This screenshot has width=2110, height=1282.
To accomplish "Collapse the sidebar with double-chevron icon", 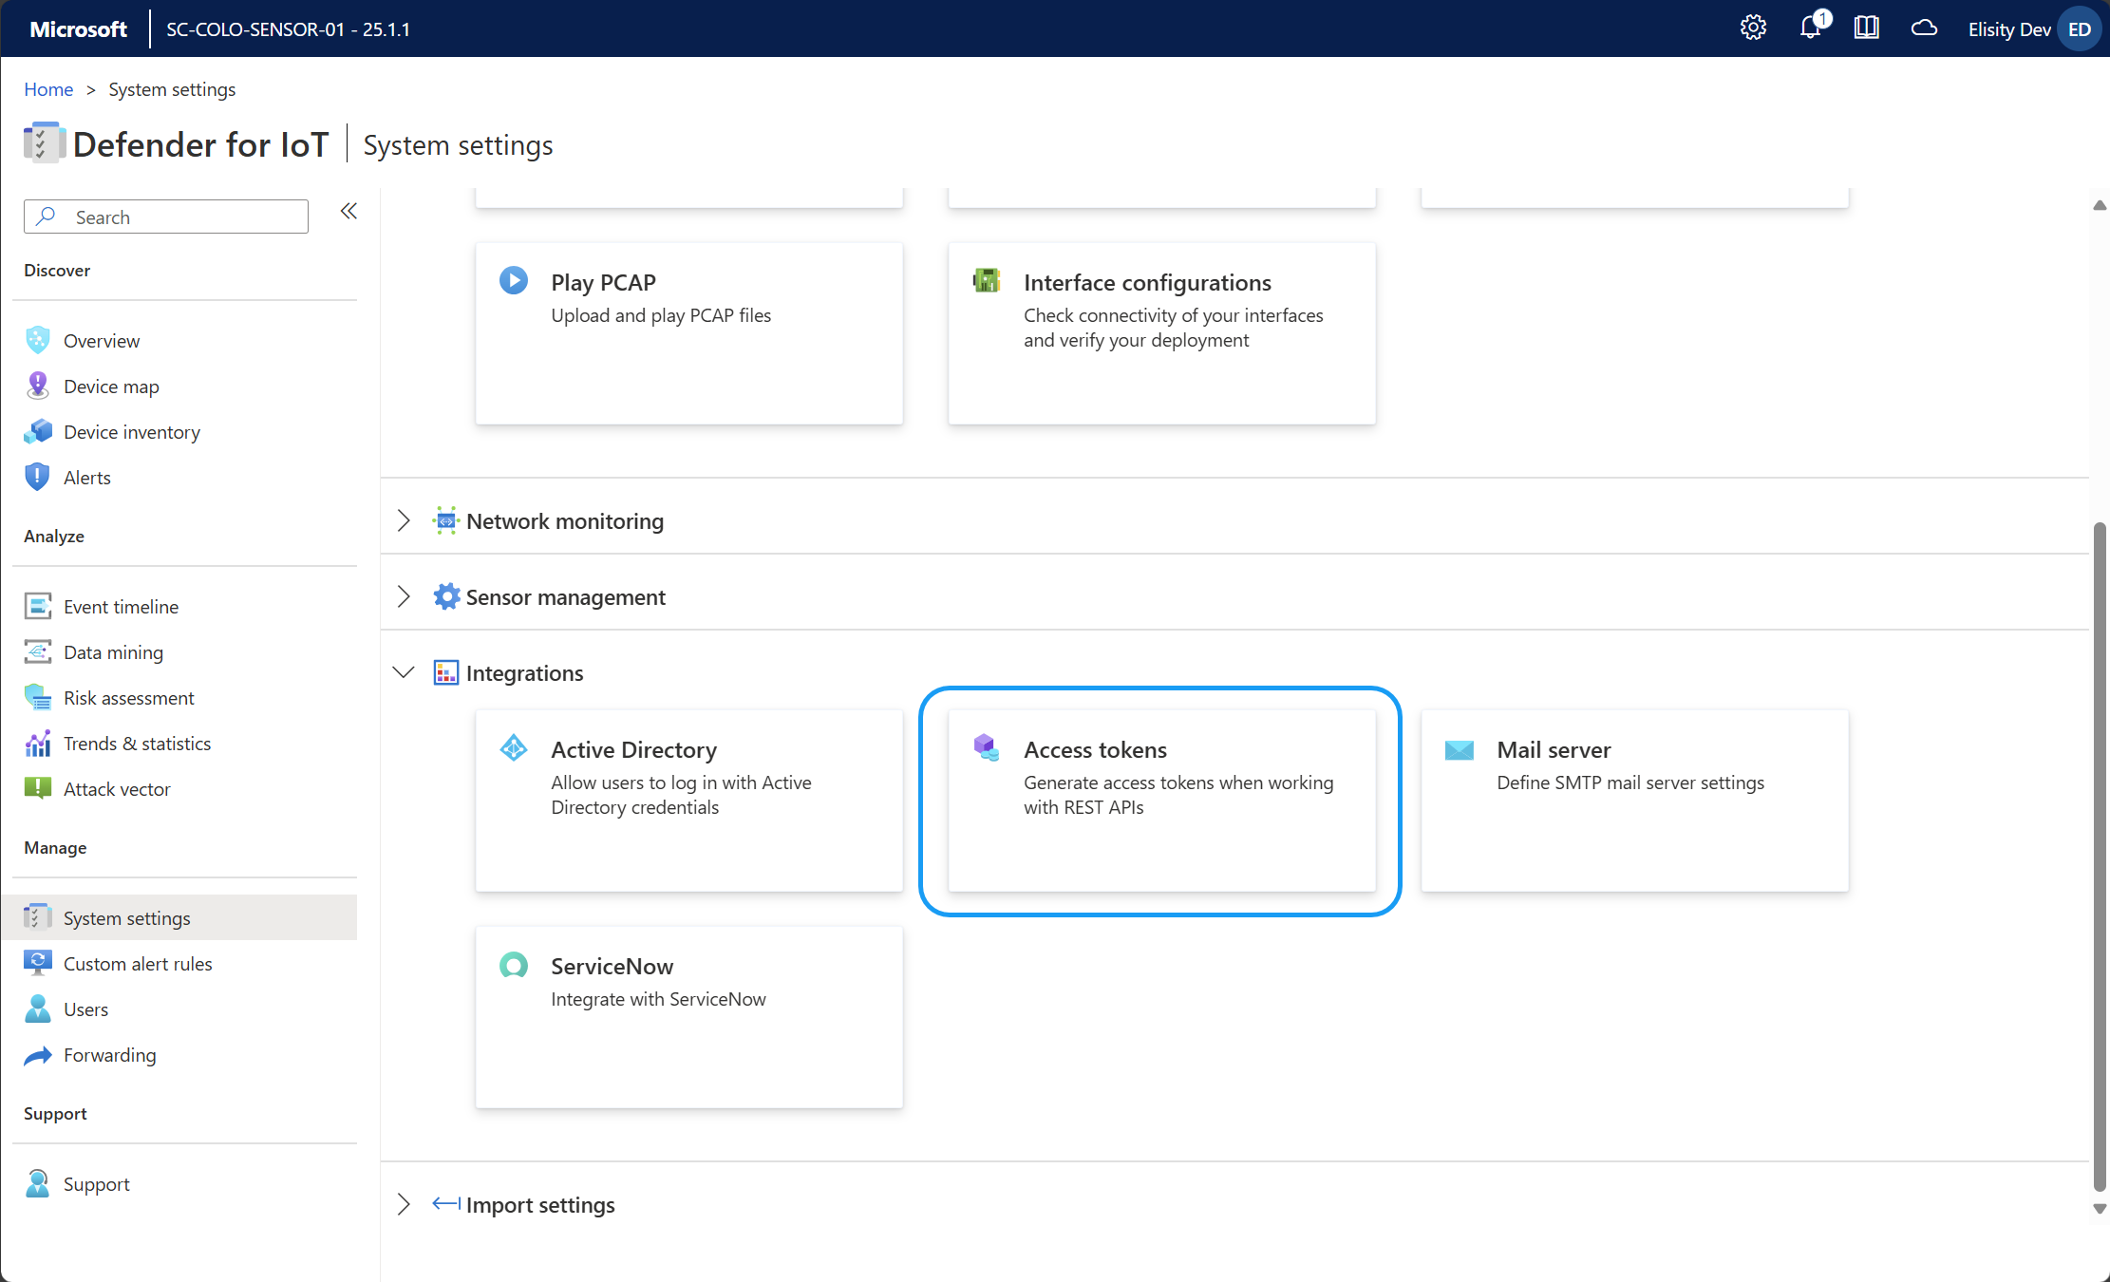I will point(349,212).
